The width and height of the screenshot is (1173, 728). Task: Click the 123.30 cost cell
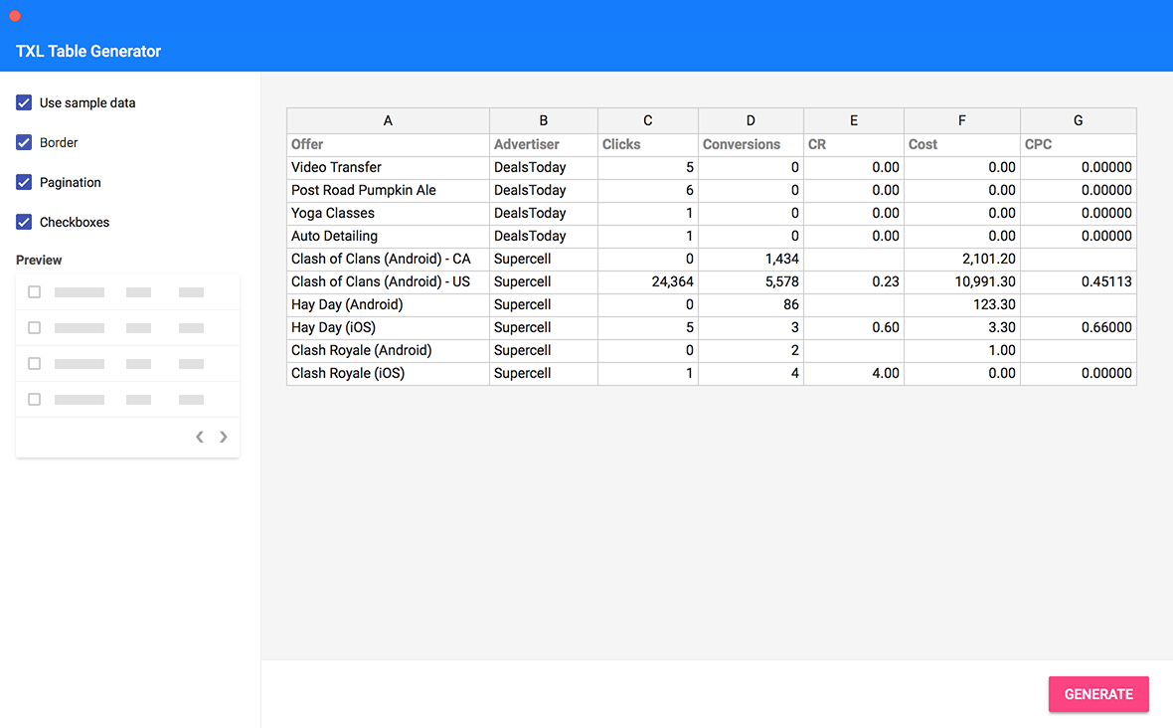click(962, 304)
